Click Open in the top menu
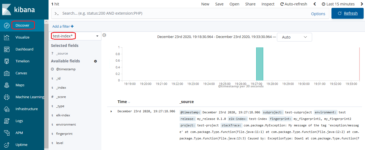365x150 pixels. coord(234,4)
